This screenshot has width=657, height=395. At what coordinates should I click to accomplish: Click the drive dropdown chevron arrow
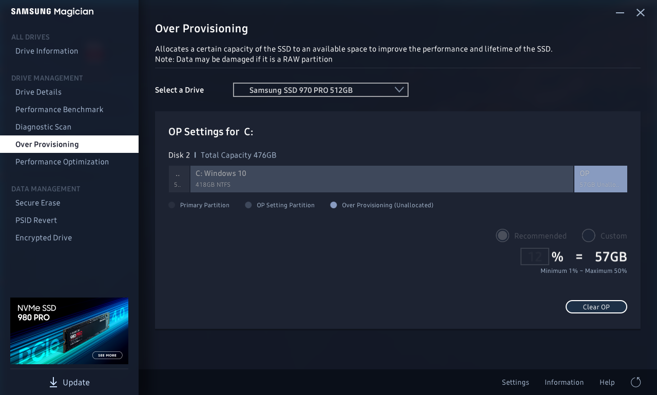(399, 90)
